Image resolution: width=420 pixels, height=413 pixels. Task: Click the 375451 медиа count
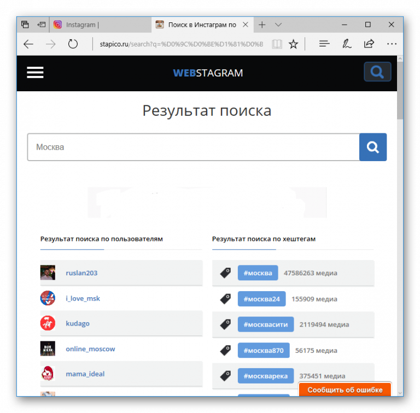322,376
